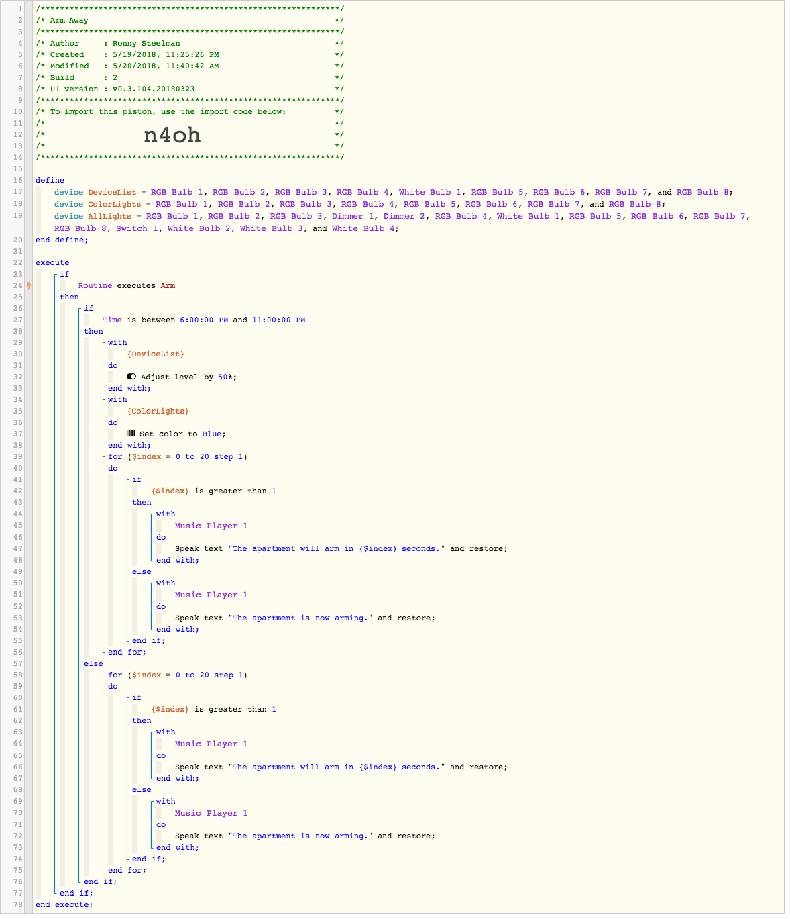This screenshot has width=790, height=919.
Task: Click Music Player 1 on line 70
Action: 211,814
